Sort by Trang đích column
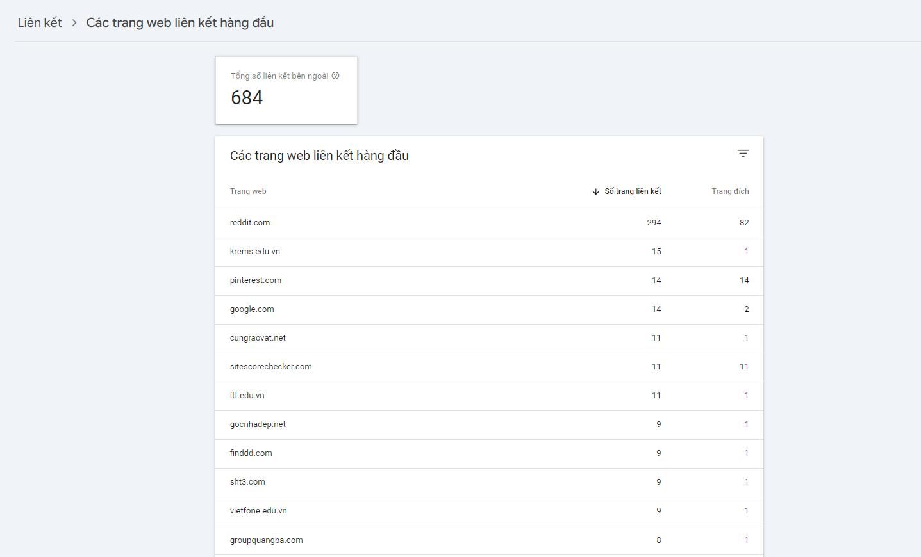 tap(730, 191)
